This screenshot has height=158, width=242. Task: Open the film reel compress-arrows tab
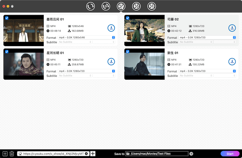[136, 6]
